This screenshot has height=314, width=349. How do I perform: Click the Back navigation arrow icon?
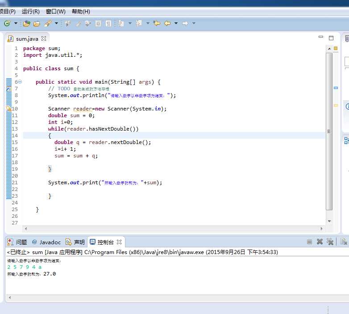[167, 23]
